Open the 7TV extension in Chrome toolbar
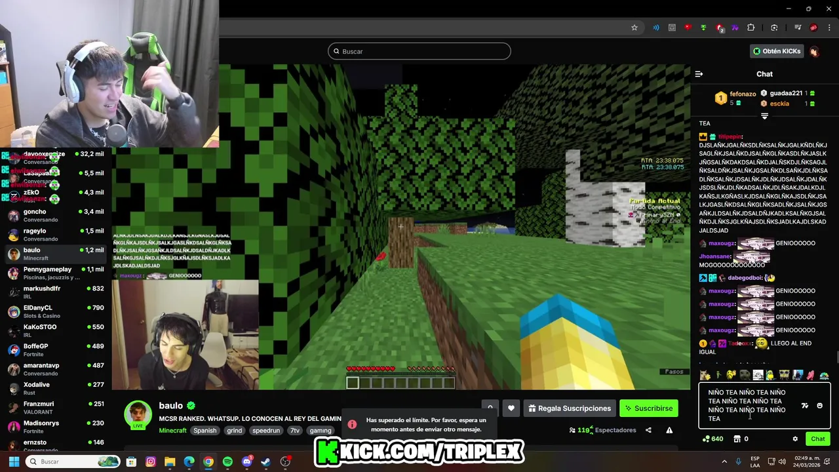The image size is (839, 472). 735,28
